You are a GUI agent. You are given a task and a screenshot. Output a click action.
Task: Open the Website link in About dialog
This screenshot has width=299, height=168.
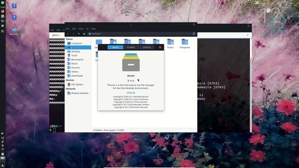131,92
